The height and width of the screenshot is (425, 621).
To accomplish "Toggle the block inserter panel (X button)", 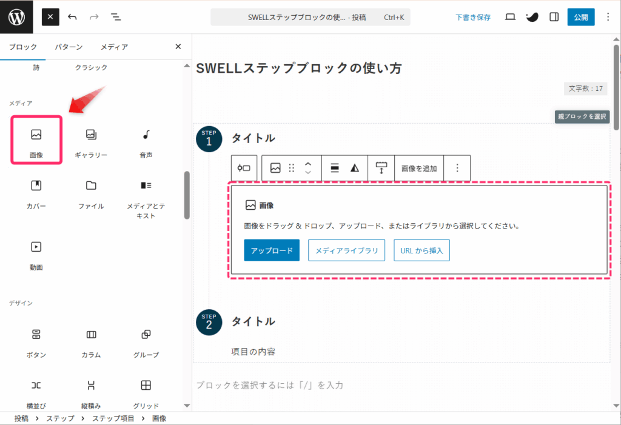I will (x=50, y=17).
